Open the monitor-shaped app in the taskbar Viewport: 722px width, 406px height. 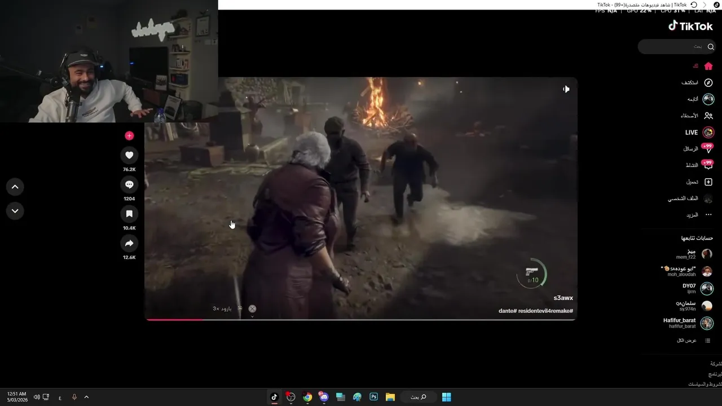coord(340,397)
